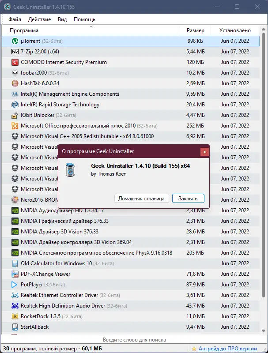The height and width of the screenshot is (353, 268).
Task: Select the RocketDock 1.3.5 text
Action: 41,316
